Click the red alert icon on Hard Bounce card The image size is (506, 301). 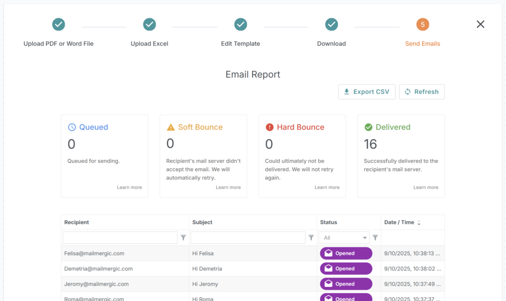[269, 127]
